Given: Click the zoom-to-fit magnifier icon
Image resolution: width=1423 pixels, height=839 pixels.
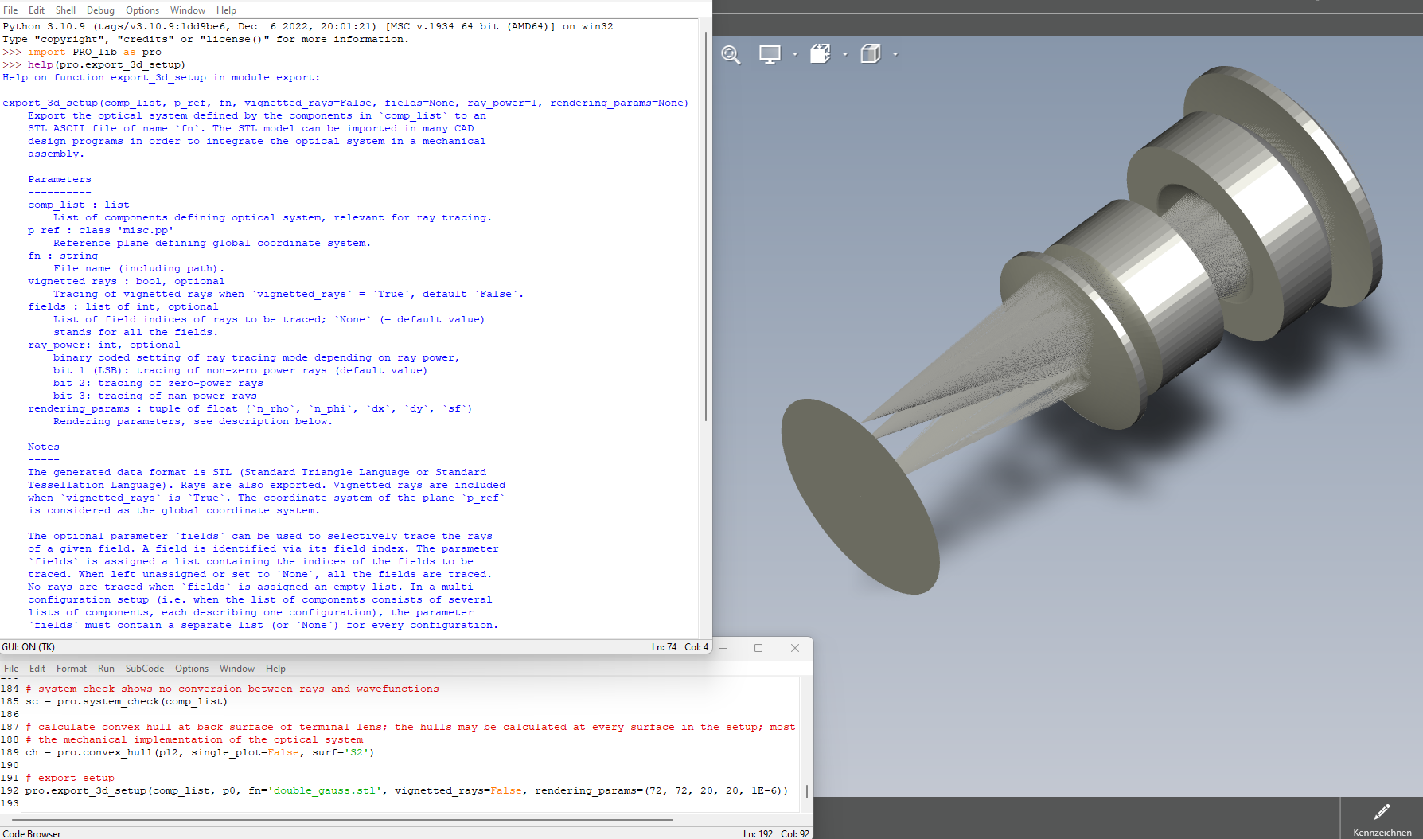Looking at the screenshot, I should click(x=731, y=54).
